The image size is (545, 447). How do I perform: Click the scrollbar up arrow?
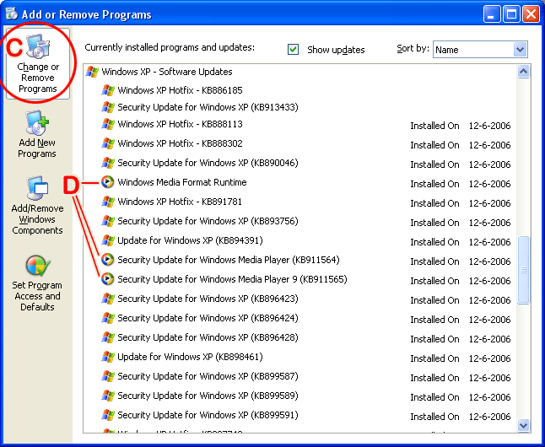click(523, 72)
